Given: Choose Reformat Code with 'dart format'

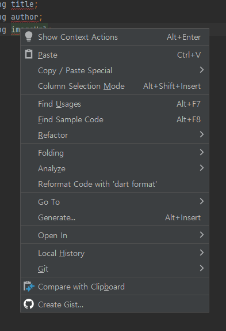Looking at the screenshot, I should pyautogui.click(x=114, y=184).
